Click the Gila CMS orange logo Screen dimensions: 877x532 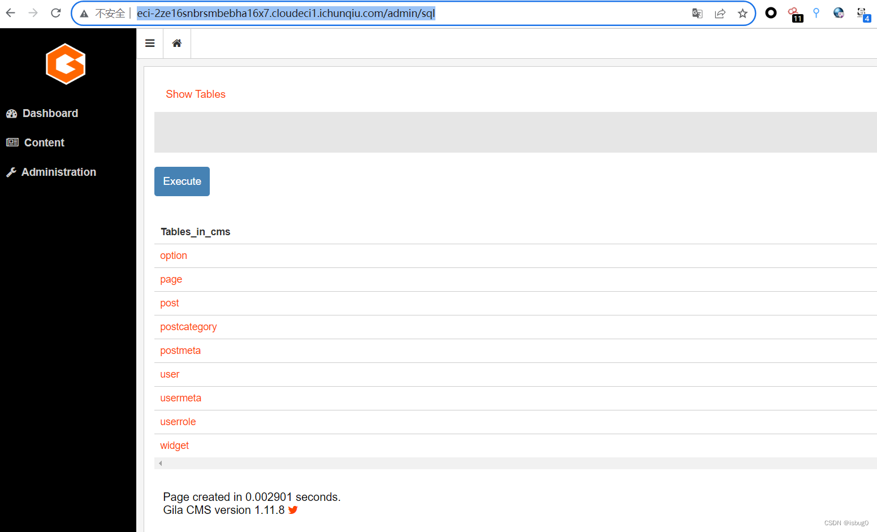pyautogui.click(x=66, y=64)
